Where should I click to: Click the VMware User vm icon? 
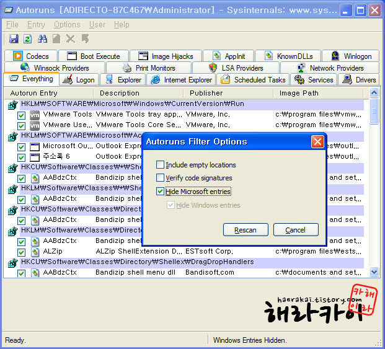pyautogui.click(x=35, y=126)
